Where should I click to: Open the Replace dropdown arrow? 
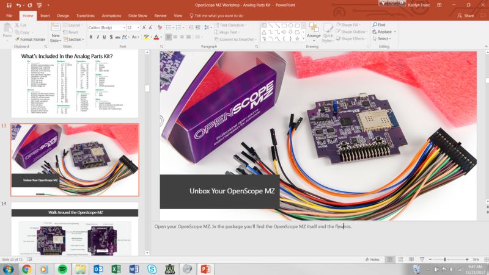pos(395,32)
